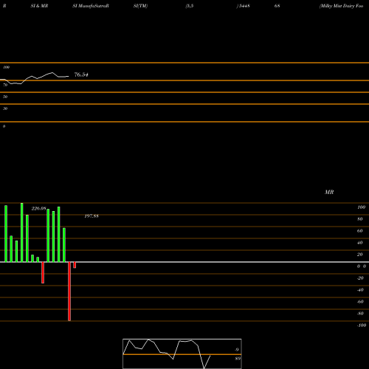369x369 pixels.
Task: Click the RSI panel's 70 axis label
Action: pyautogui.click(x=5, y=85)
